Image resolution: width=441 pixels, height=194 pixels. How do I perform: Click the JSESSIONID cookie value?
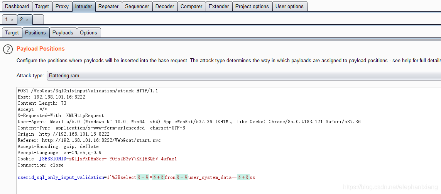[123, 159]
